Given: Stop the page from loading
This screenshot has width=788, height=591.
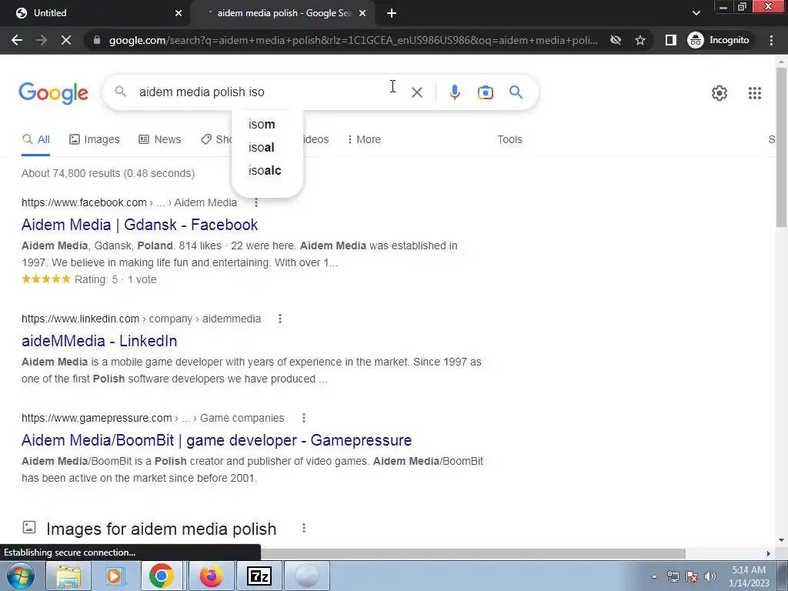Looking at the screenshot, I should (x=66, y=40).
